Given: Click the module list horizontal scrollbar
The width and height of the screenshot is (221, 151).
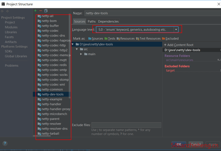Looking at the screenshot, I should coord(42,136).
